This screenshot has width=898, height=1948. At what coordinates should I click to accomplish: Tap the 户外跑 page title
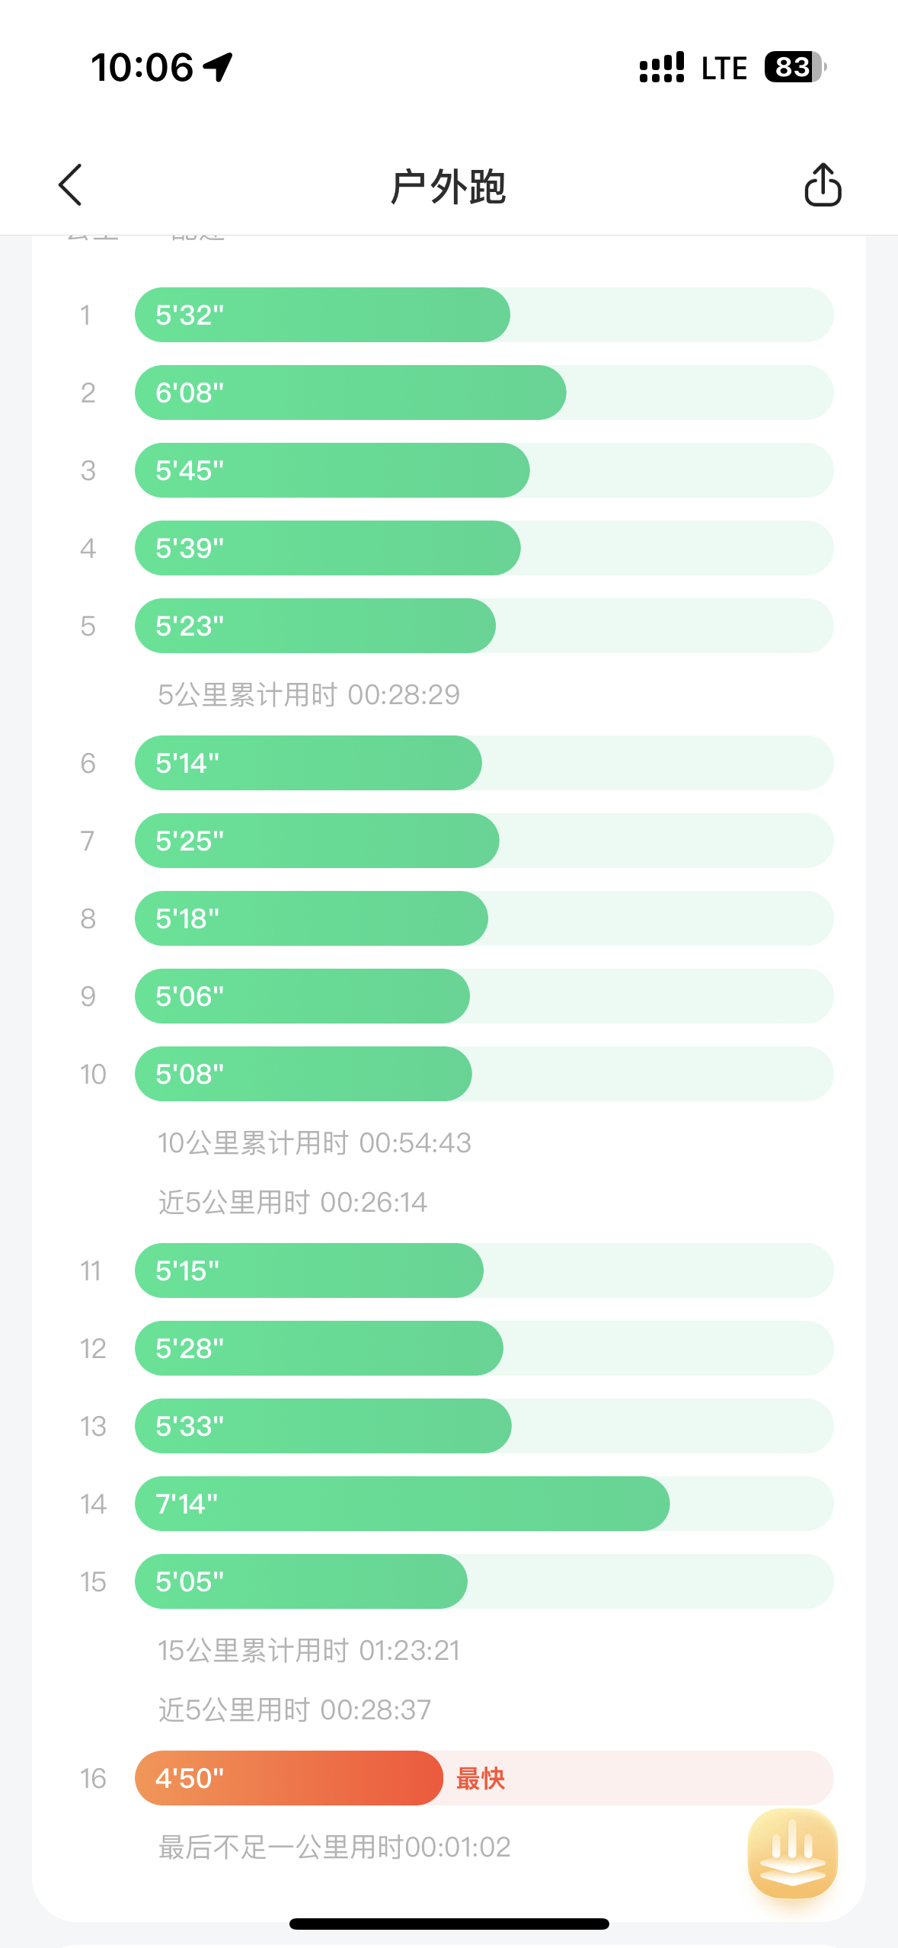(448, 187)
